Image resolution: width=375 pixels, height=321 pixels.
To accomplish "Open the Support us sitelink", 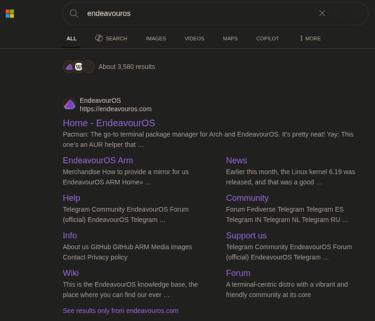I will click(x=246, y=236).
